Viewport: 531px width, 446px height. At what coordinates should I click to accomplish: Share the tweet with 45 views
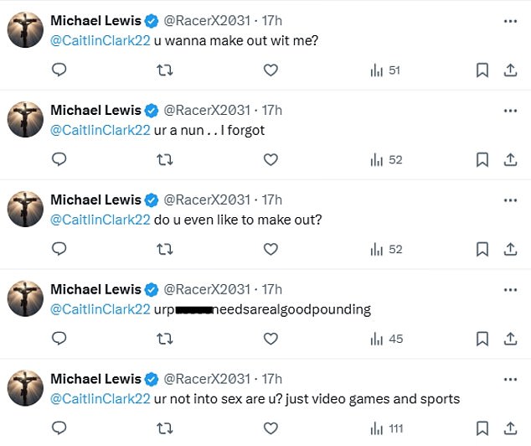pyautogui.click(x=509, y=339)
